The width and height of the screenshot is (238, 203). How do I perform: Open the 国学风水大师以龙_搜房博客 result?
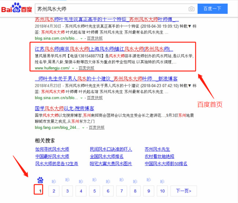[64, 109]
